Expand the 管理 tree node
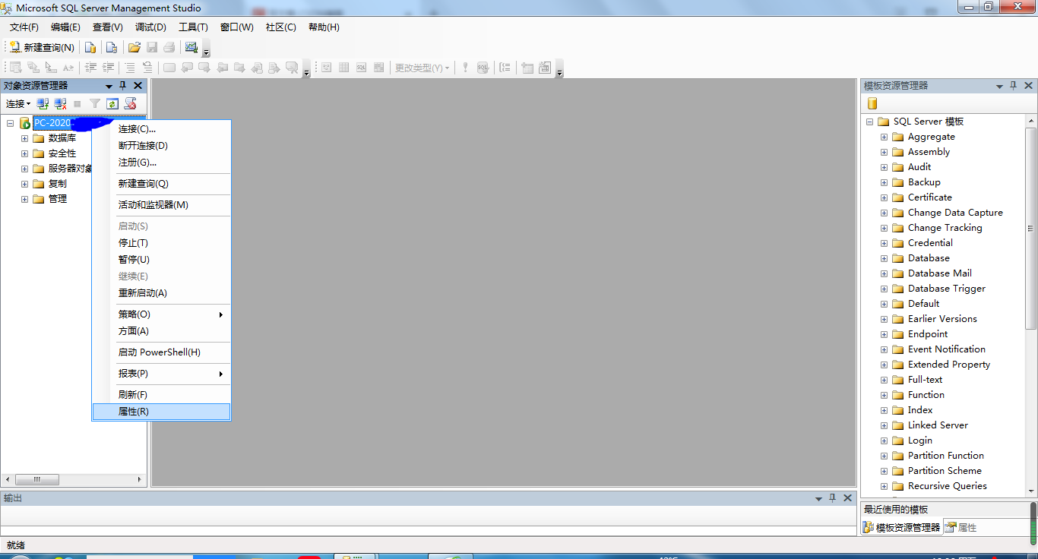This screenshot has width=1038, height=559. point(24,199)
